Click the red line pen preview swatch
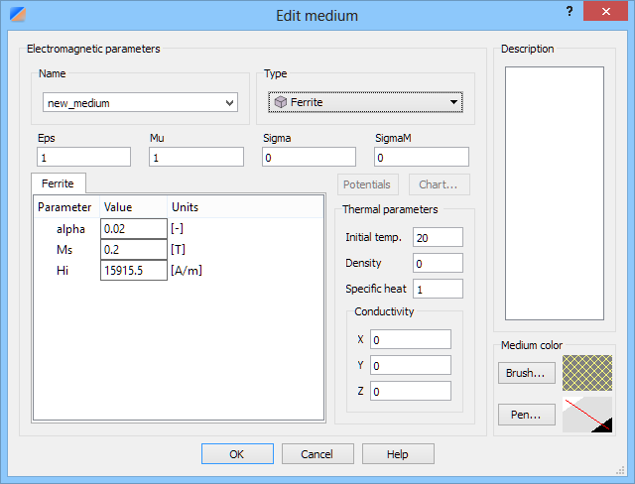This screenshot has width=635, height=484. [x=587, y=415]
